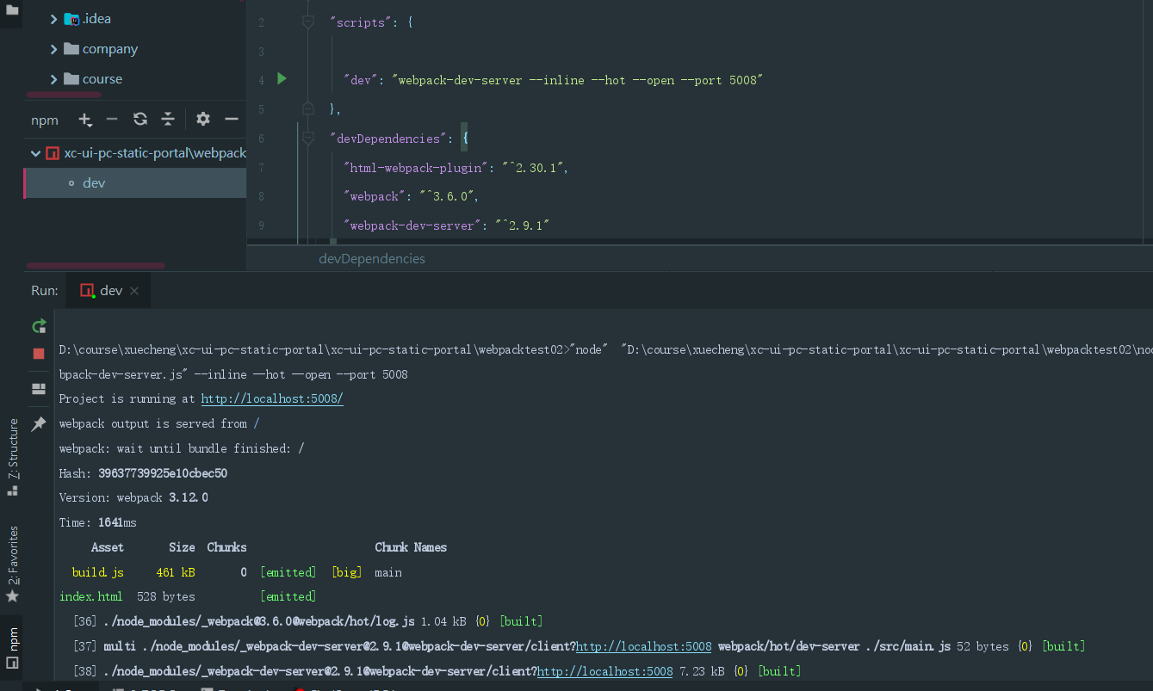
Task: Collapse all nodes in the npm panel
Action: tap(168, 119)
